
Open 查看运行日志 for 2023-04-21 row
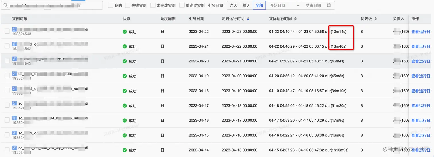pos(421,46)
